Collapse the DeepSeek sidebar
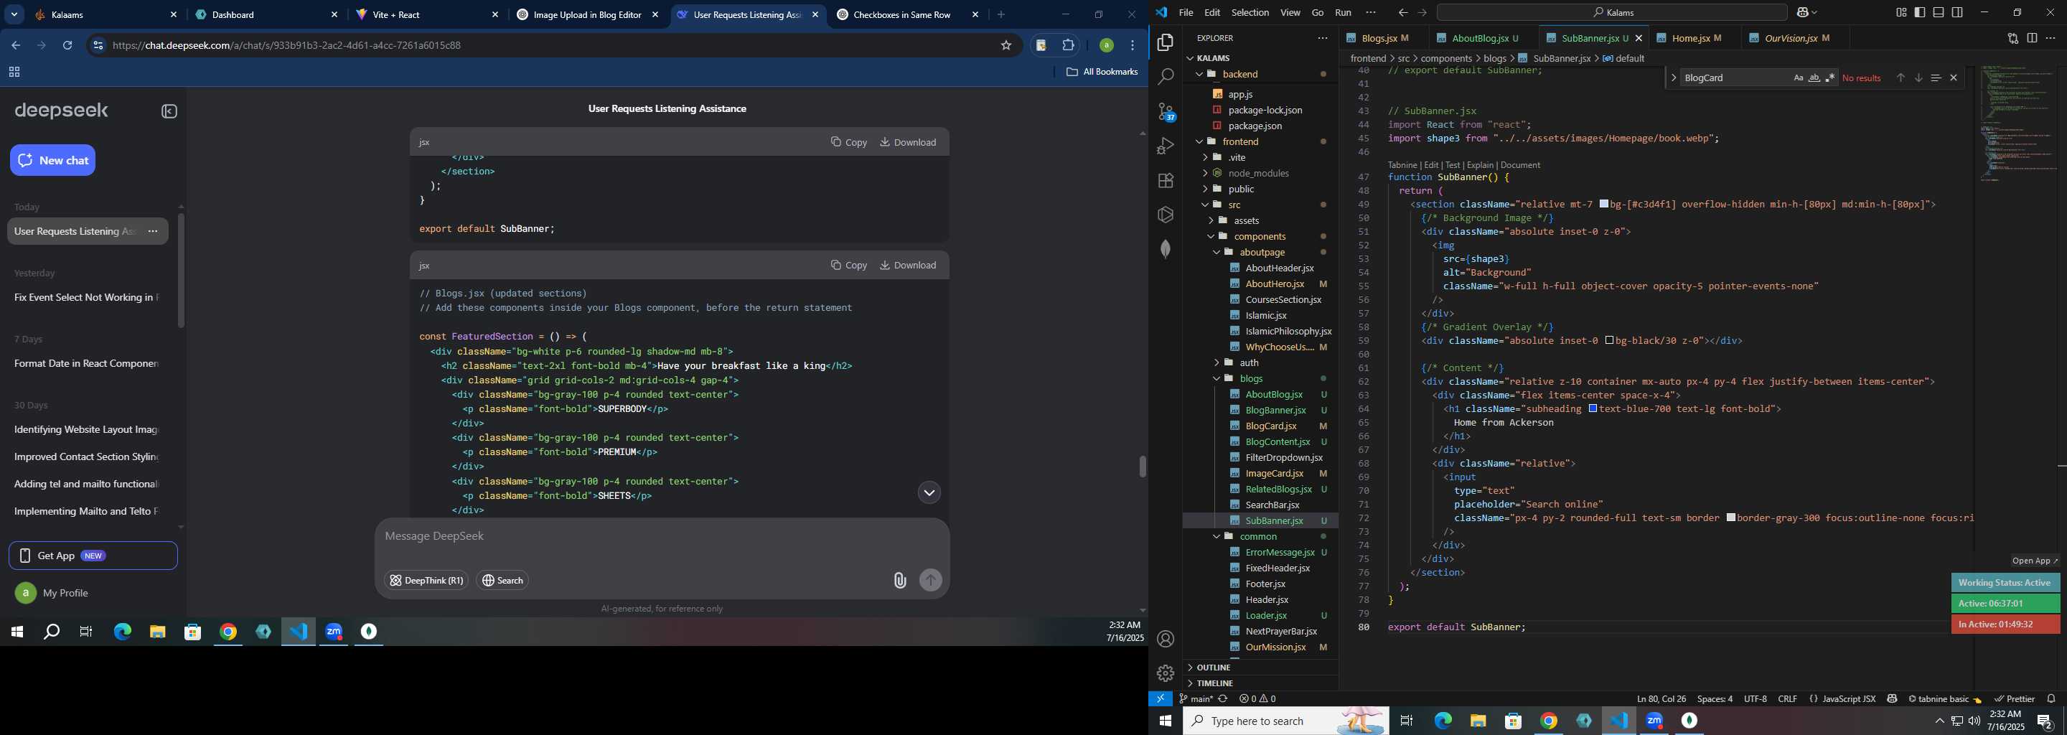Screen dimensions: 2067x735 [169, 111]
